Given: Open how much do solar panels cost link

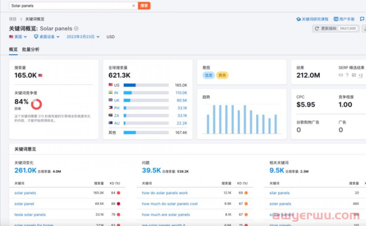Looking at the screenshot, I should 170,204.
